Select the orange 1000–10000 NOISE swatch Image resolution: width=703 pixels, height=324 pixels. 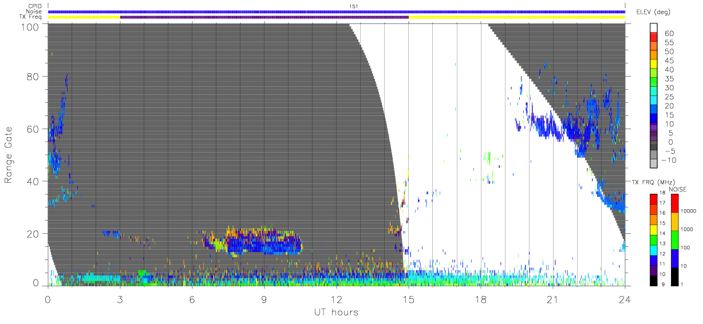(x=675, y=222)
